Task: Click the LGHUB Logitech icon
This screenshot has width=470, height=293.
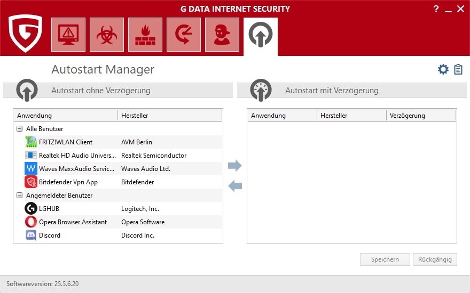Action: pos(31,208)
